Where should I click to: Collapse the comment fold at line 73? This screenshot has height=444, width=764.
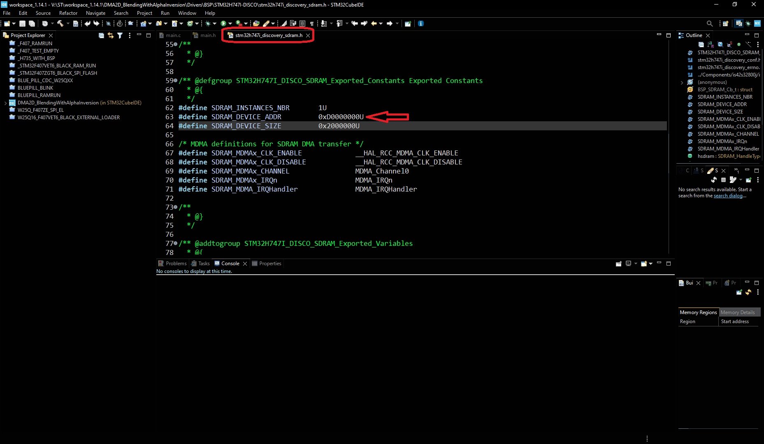176,207
